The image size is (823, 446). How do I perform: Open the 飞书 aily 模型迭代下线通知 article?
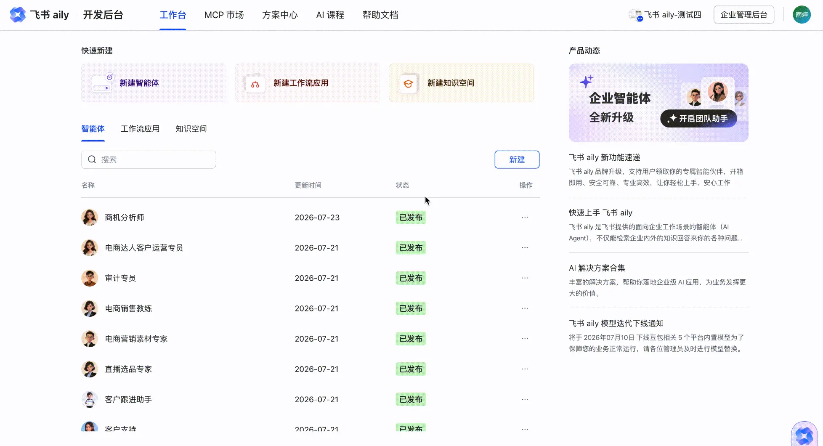616,323
